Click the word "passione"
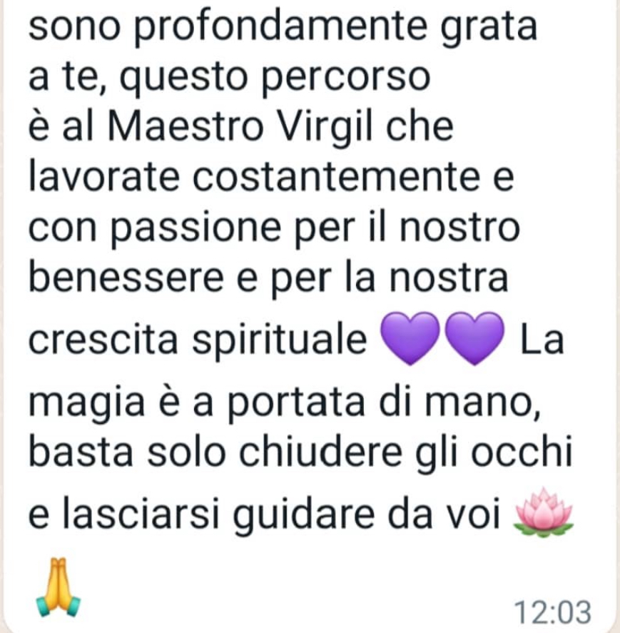Image resolution: width=620 pixels, height=633 pixels. tap(195, 229)
